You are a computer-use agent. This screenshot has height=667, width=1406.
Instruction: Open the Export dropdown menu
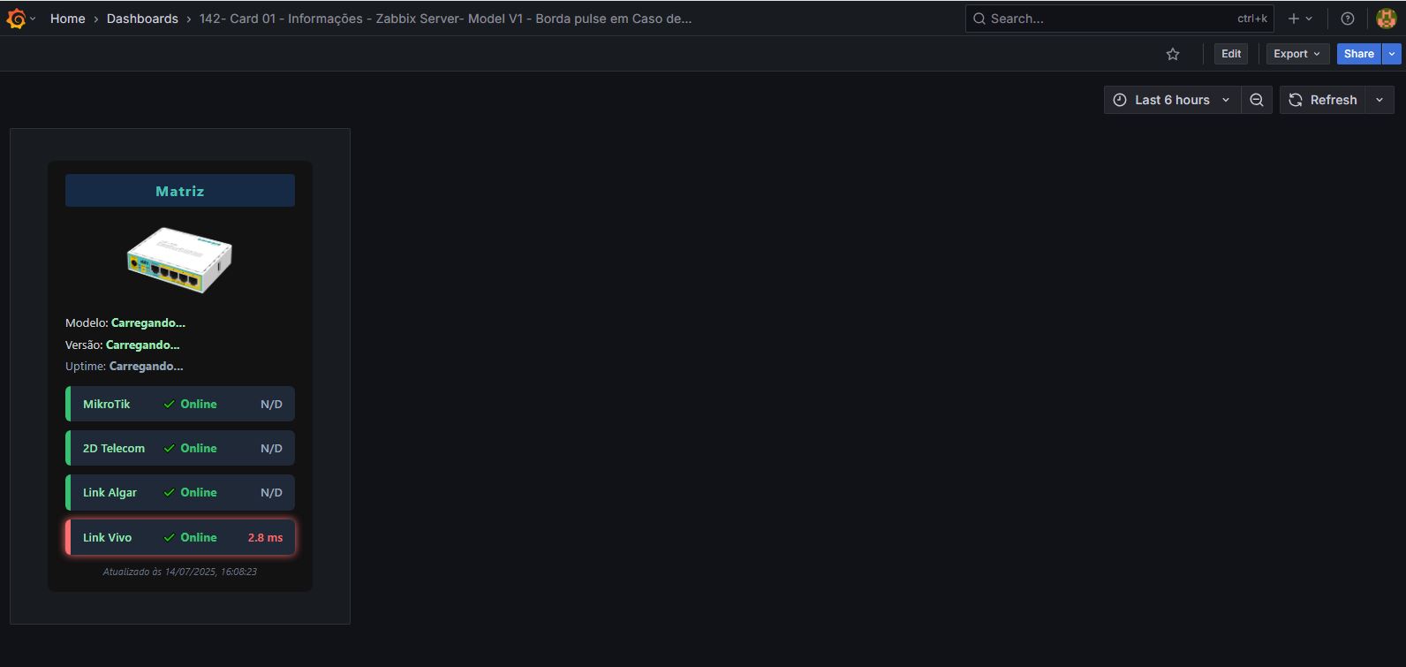pyautogui.click(x=1297, y=54)
